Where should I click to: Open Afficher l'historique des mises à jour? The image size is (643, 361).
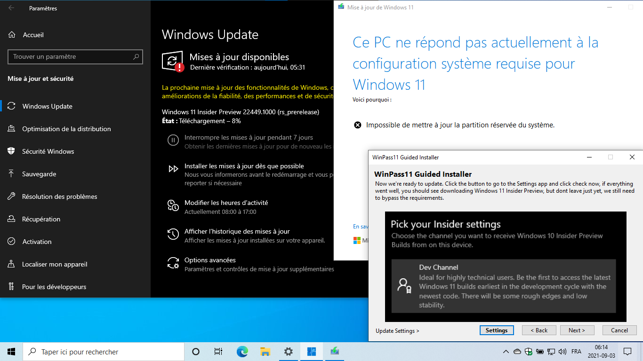pos(237,232)
